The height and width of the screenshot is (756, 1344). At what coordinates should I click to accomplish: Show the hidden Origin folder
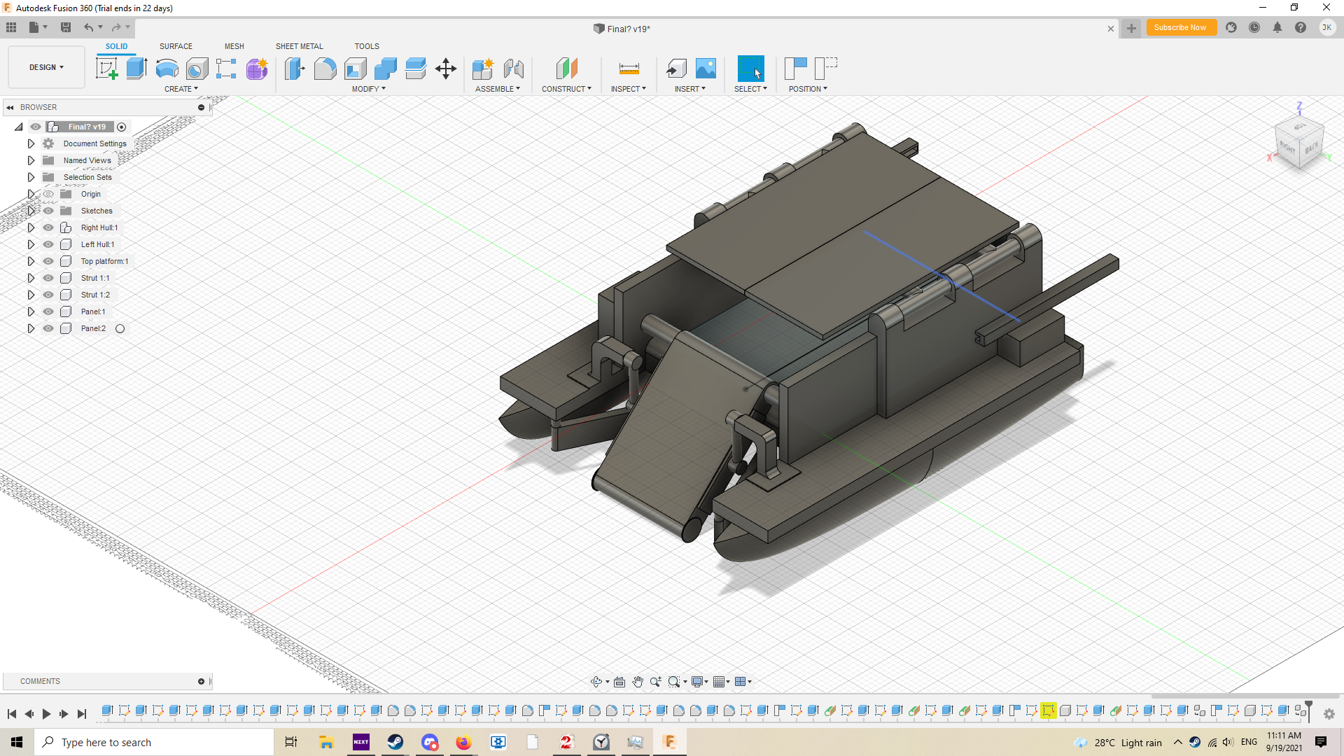click(48, 194)
